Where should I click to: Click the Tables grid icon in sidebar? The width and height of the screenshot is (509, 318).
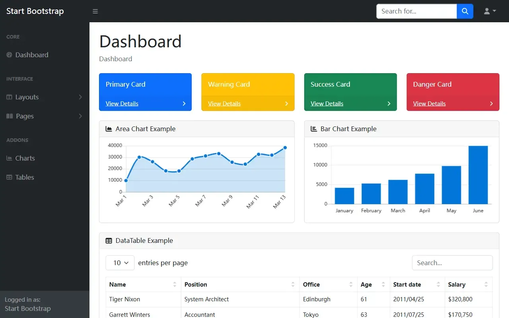9,177
